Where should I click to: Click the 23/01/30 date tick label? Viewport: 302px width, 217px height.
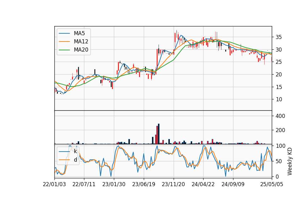(x=114, y=184)
